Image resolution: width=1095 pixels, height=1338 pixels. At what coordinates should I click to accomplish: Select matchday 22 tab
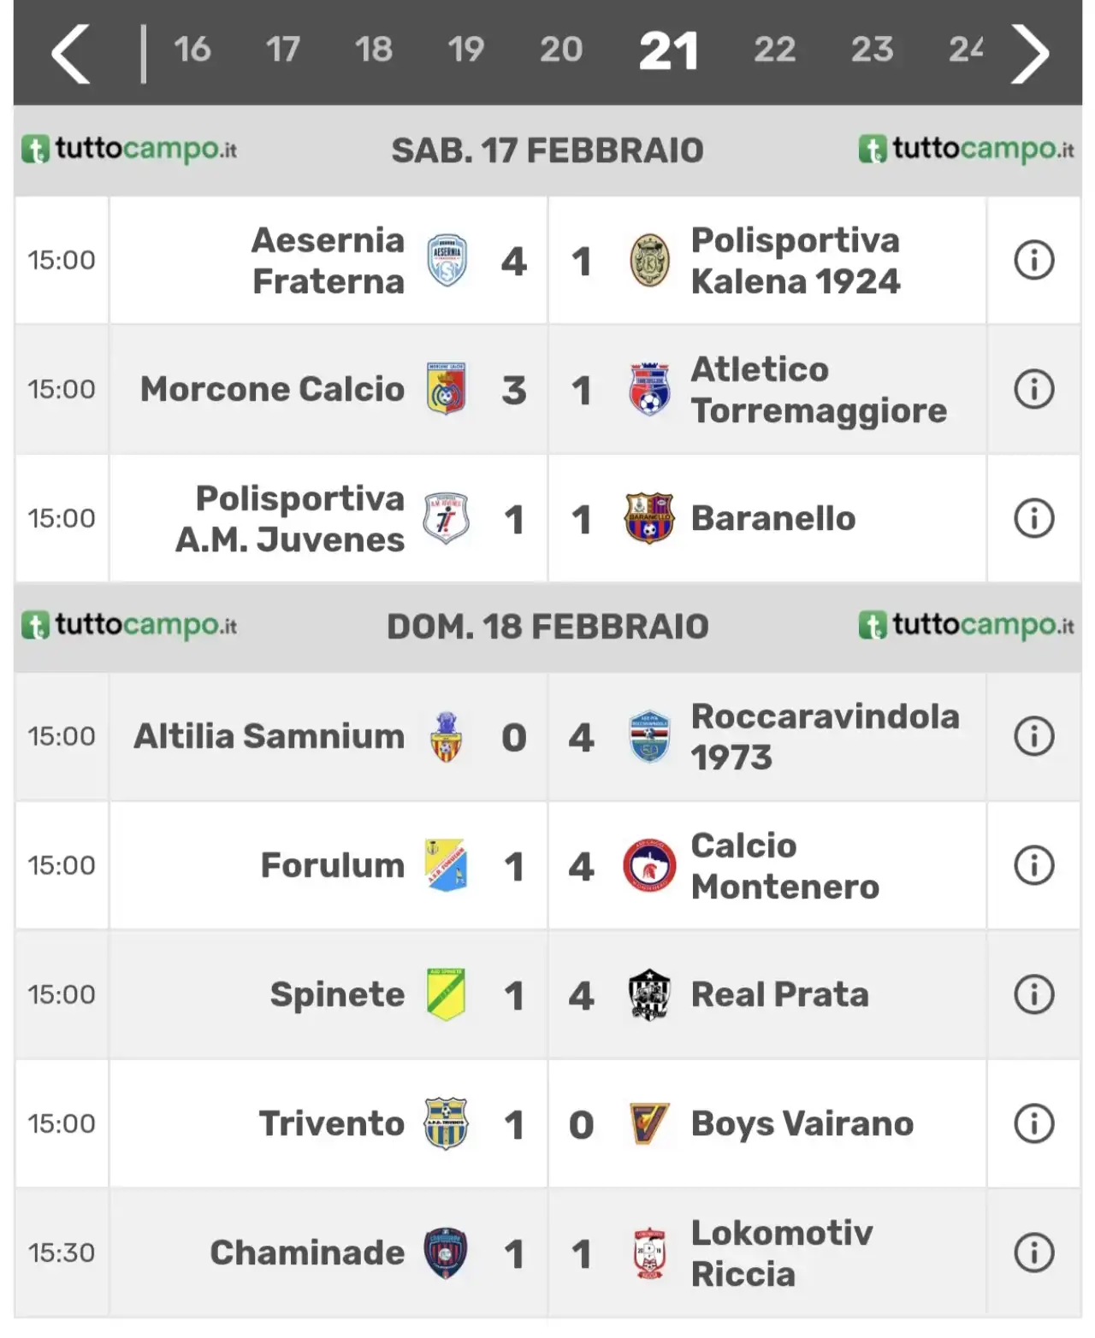point(774,50)
